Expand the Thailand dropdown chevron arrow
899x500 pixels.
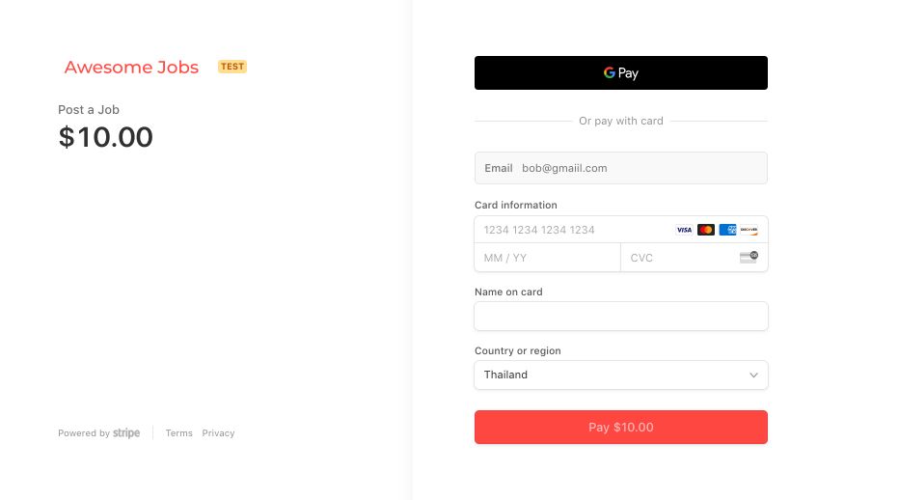point(753,375)
